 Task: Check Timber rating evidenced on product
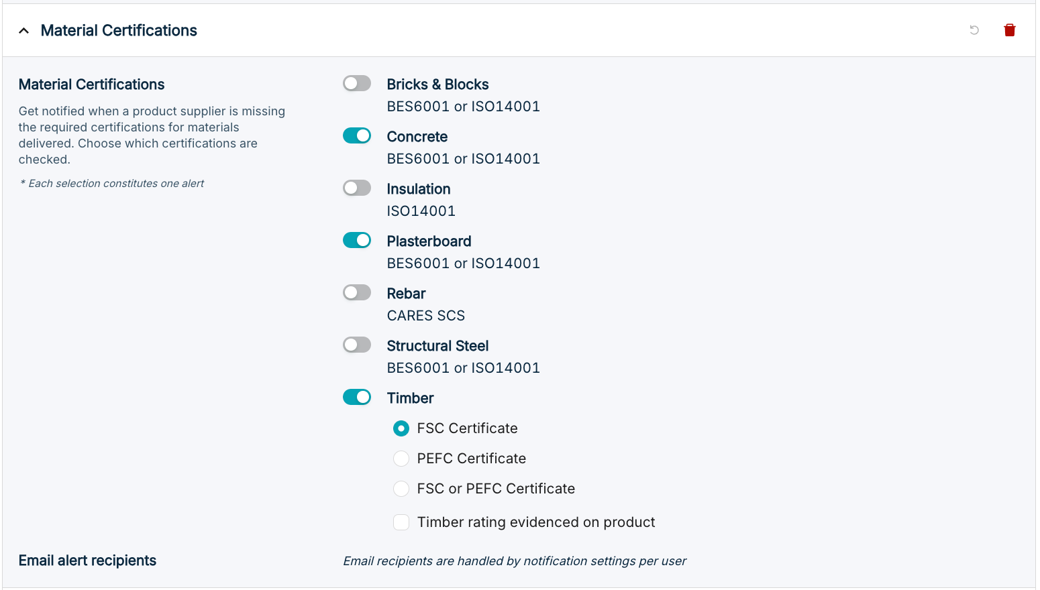pyautogui.click(x=401, y=522)
